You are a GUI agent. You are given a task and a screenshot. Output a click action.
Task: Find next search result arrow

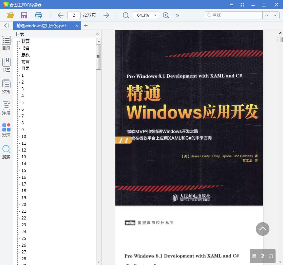point(275,15)
